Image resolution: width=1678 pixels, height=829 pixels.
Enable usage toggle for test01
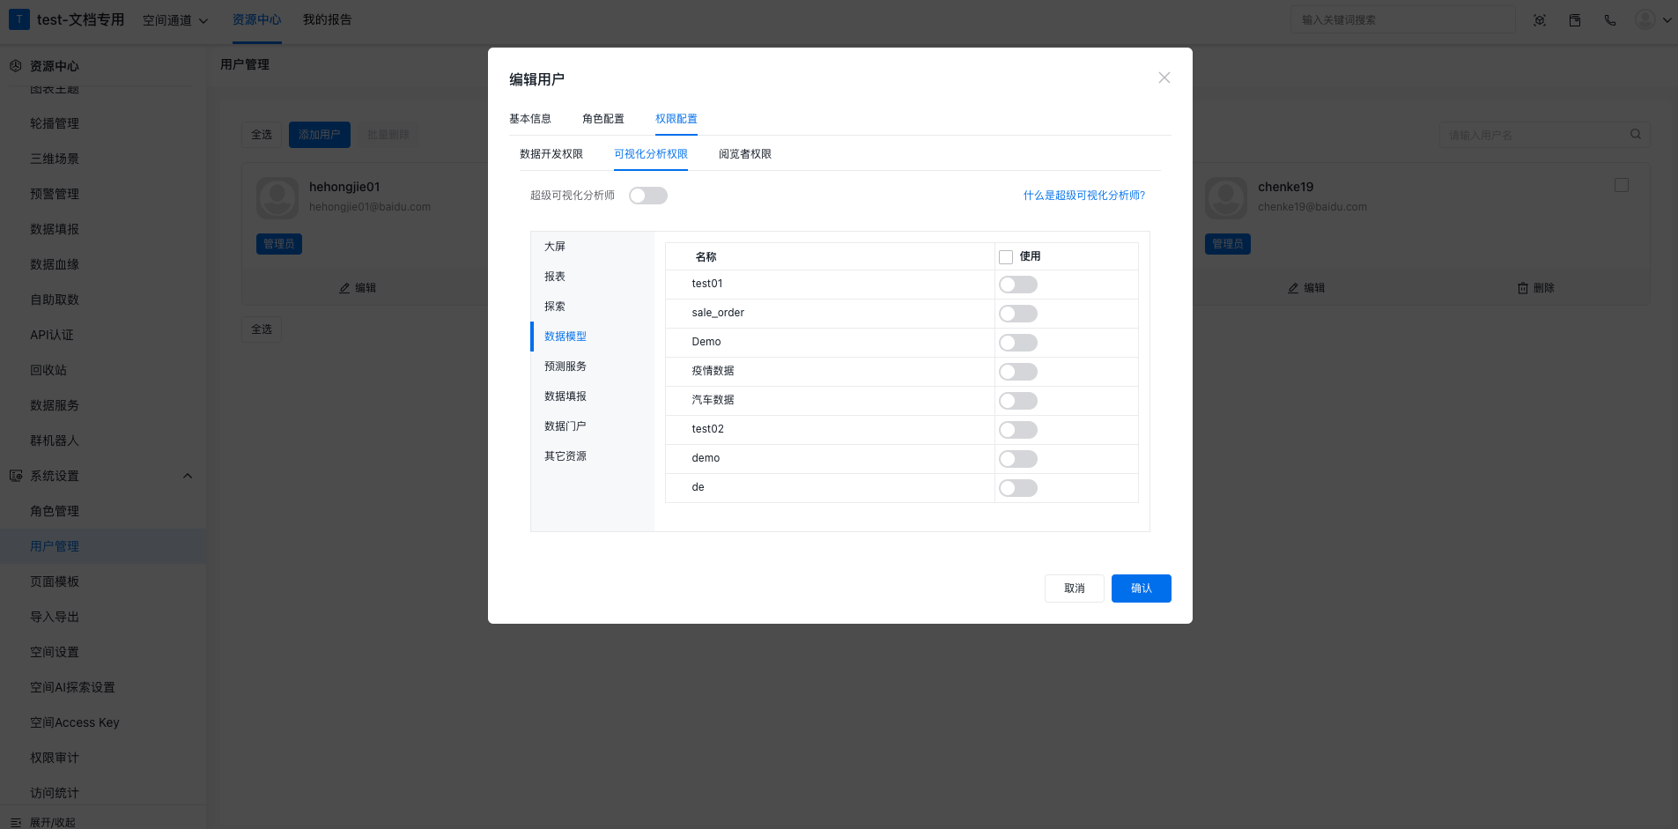(1018, 285)
